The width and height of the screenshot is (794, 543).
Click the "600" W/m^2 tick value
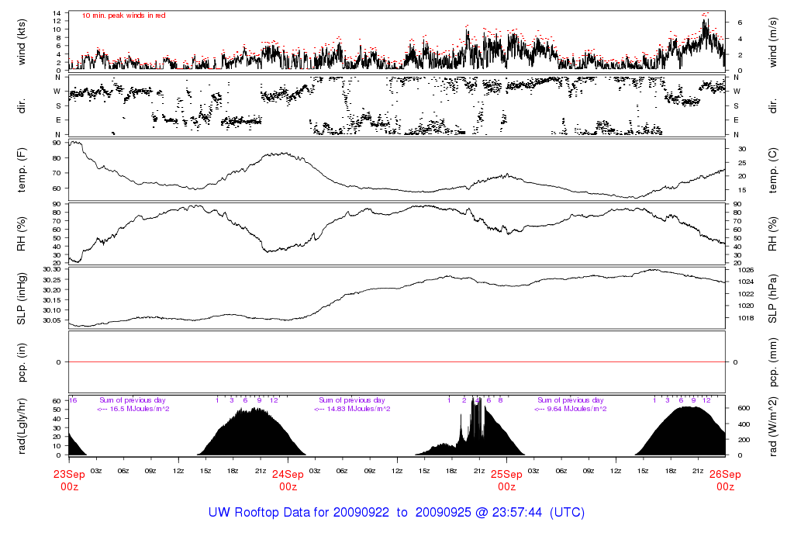pos(744,408)
